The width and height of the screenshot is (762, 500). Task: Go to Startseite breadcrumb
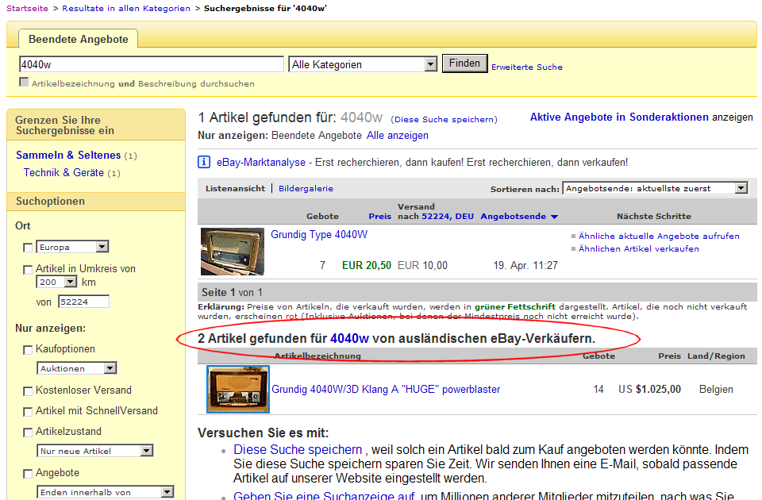tap(27, 8)
